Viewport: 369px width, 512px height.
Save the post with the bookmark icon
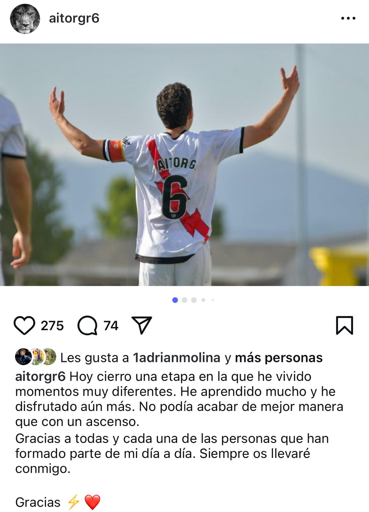344,325
